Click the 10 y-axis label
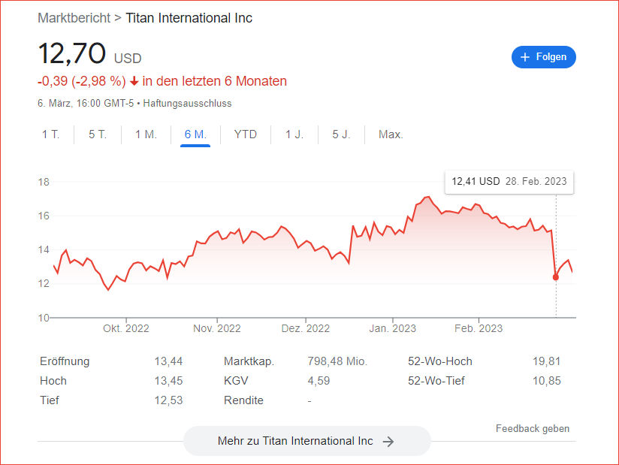Screen dimensions: 619x465 coord(44,318)
